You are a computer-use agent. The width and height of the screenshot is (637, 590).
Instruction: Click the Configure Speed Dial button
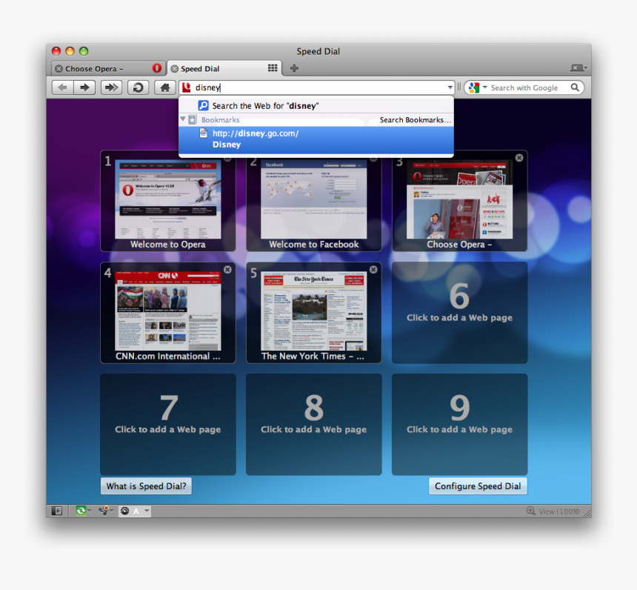(478, 486)
